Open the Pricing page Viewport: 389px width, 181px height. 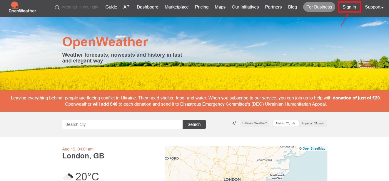point(202,7)
